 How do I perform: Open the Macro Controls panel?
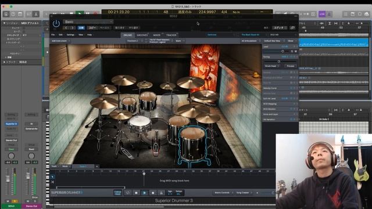223,193
